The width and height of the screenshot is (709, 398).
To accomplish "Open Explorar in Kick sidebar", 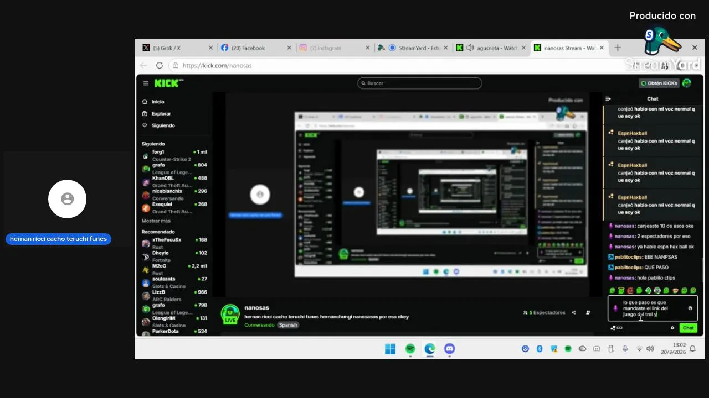I will pyautogui.click(x=157, y=113).
